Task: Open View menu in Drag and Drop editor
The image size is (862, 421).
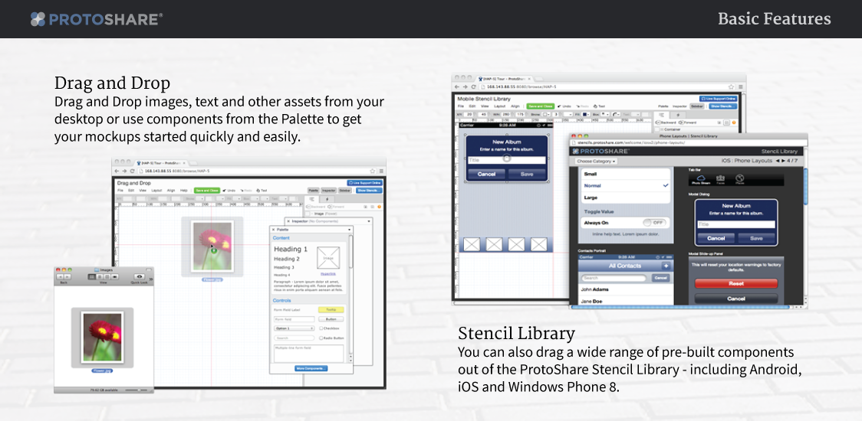Action: [143, 191]
